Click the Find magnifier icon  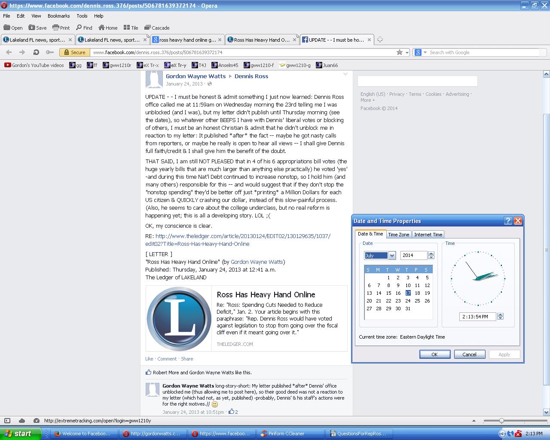(79, 27)
